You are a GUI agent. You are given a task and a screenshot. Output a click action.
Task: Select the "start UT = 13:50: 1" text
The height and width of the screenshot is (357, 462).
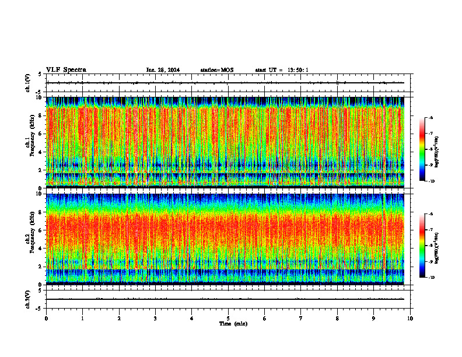(x=282, y=70)
